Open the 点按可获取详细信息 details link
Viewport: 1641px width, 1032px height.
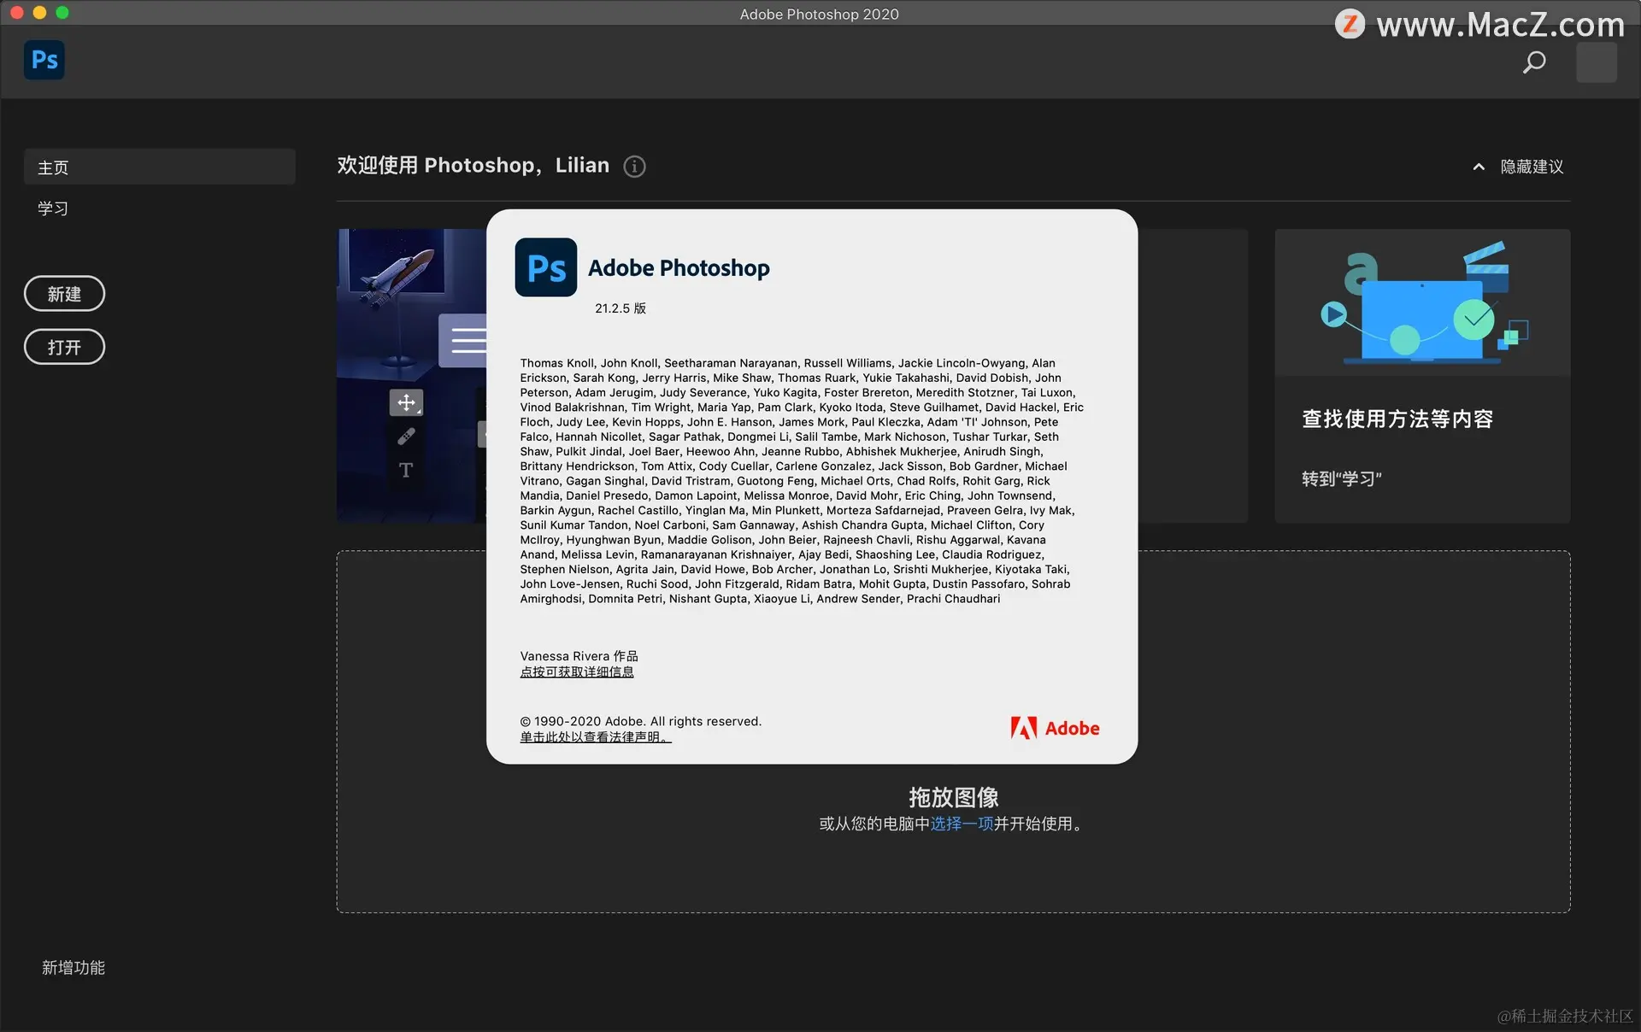(x=577, y=672)
